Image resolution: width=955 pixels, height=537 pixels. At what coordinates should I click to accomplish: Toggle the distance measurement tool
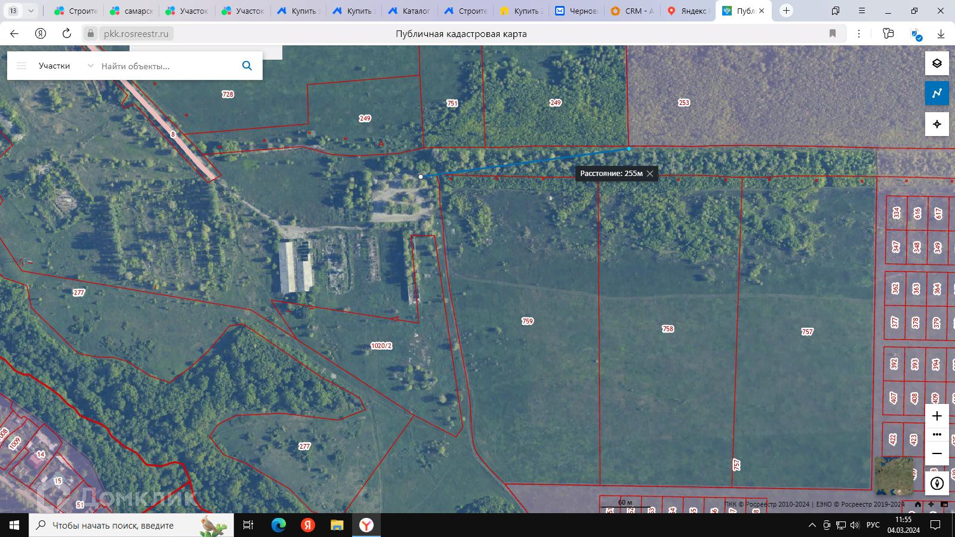pyautogui.click(x=937, y=93)
